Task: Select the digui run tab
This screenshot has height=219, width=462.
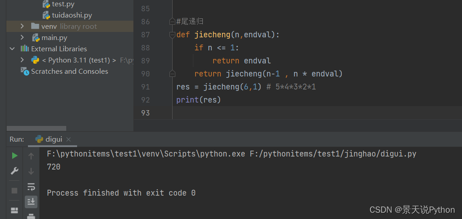Action: (x=53, y=139)
